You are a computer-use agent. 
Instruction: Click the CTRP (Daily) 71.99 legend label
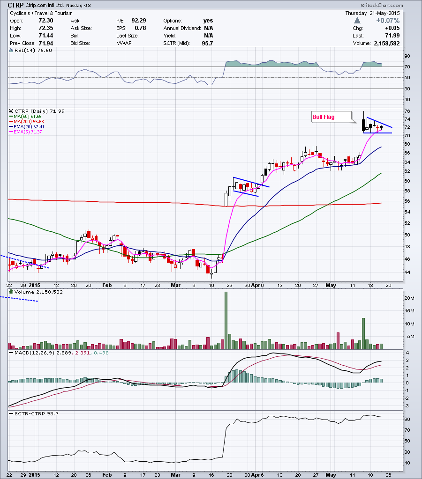(39, 111)
